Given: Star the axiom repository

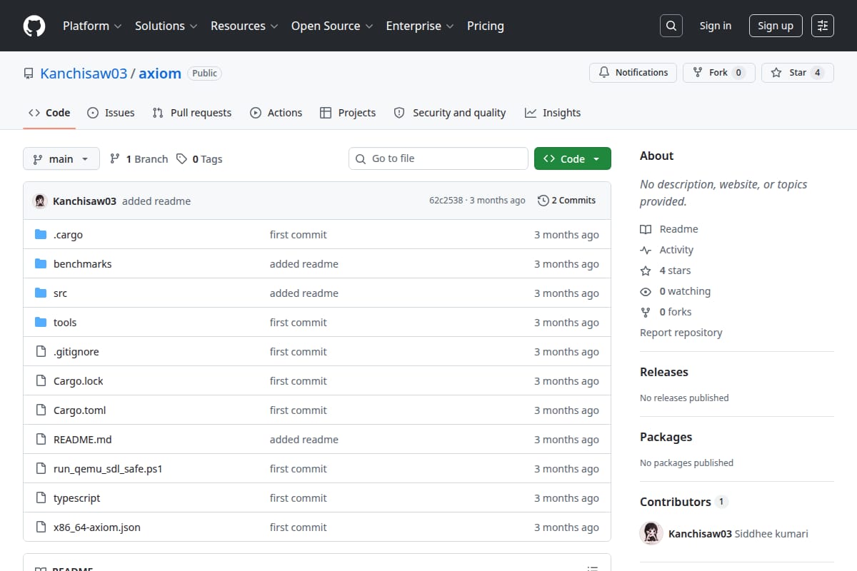Looking at the screenshot, I should click(x=798, y=73).
